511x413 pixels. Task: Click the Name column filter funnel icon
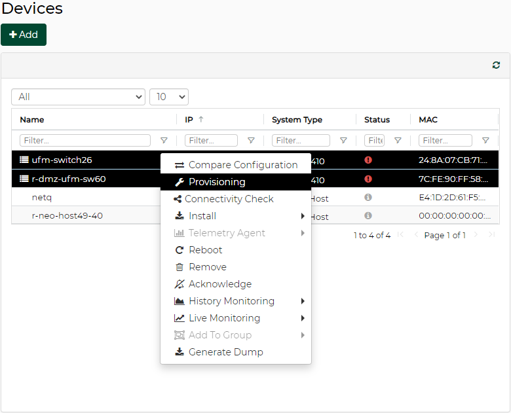(164, 141)
